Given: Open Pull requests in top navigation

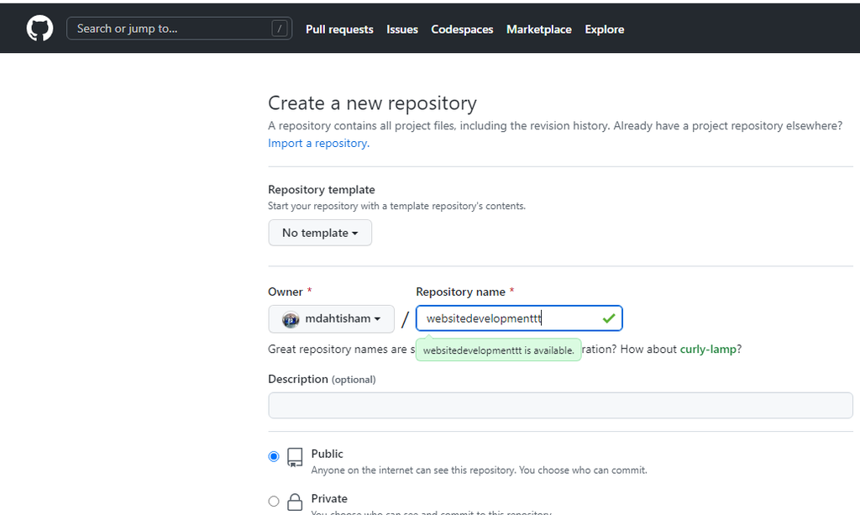Looking at the screenshot, I should (x=339, y=29).
